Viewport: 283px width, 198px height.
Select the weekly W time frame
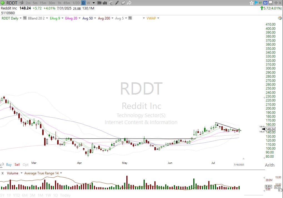[x=88, y=3]
